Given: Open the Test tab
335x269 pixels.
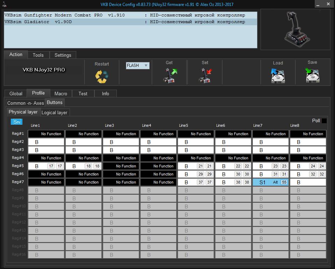Looking at the screenshot, I should [83, 94].
